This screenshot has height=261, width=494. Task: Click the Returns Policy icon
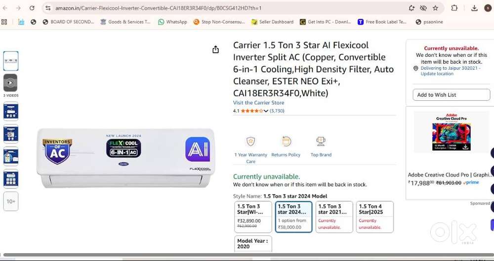coord(286,142)
